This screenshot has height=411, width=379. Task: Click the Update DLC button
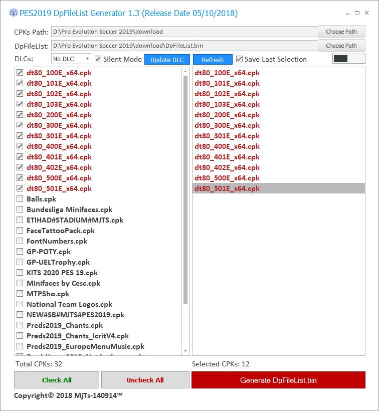[167, 60]
